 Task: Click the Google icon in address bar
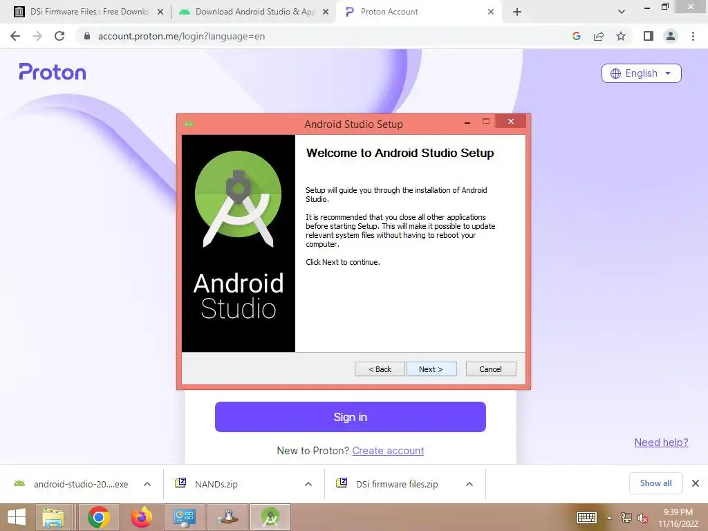576,36
